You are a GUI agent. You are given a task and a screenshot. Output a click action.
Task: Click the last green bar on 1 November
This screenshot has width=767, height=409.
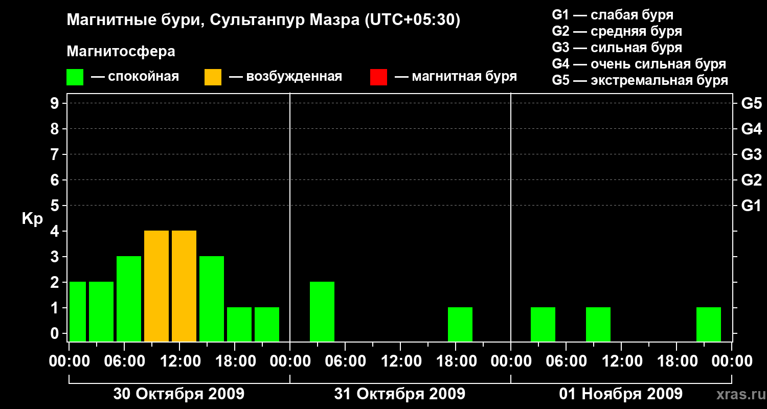709,324
